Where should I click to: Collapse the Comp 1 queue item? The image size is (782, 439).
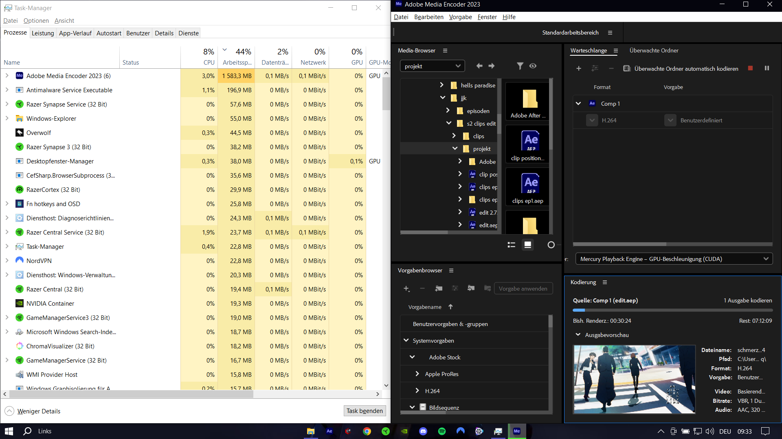[x=578, y=104]
